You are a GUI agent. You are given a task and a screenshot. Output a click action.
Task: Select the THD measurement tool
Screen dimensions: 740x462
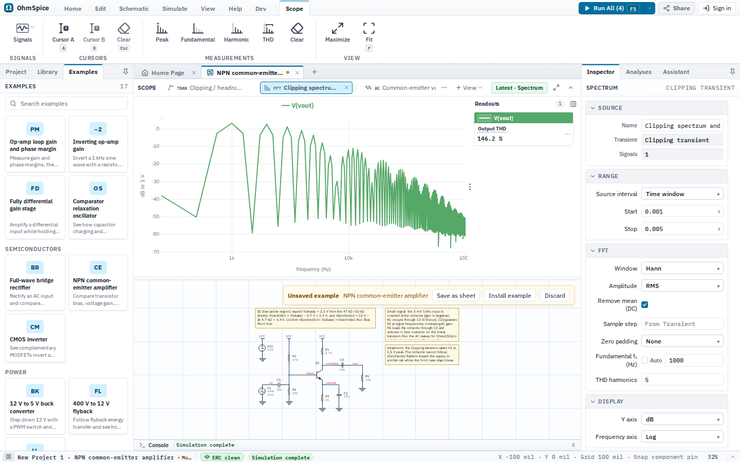268,33
